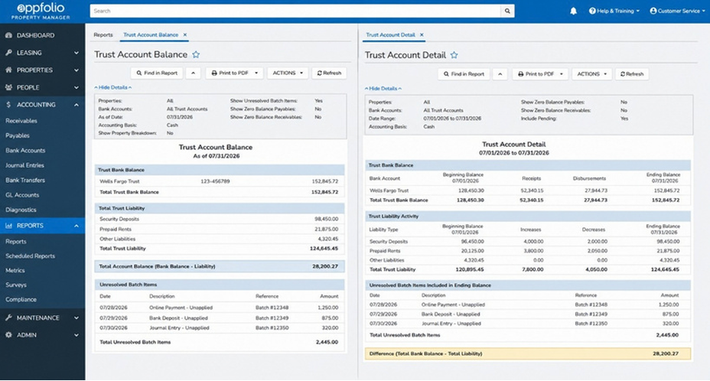Screen dimensions: 710x381
Task: Click Prepaid Rents amount 21,875.00 in Balance
Action: pyautogui.click(x=327, y=230)
